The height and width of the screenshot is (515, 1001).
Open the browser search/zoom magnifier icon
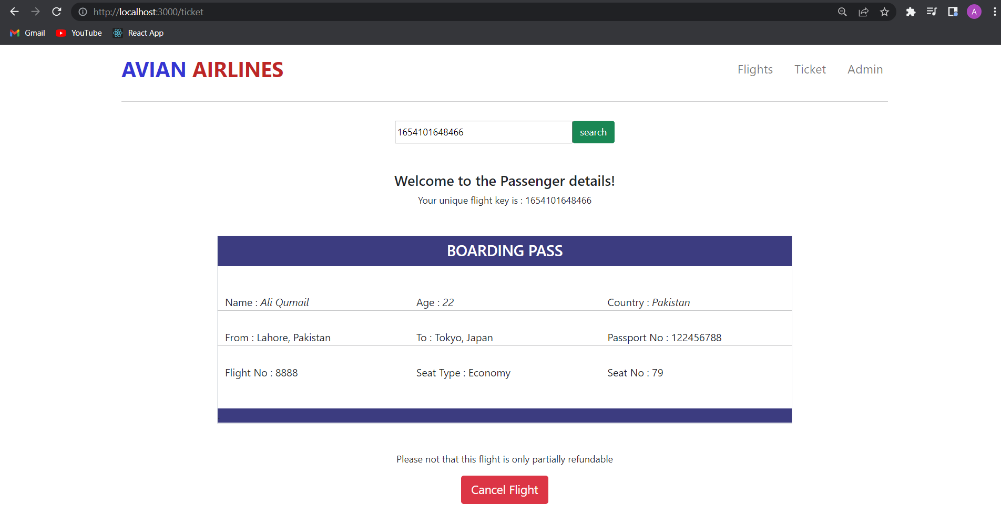(842, 12)
